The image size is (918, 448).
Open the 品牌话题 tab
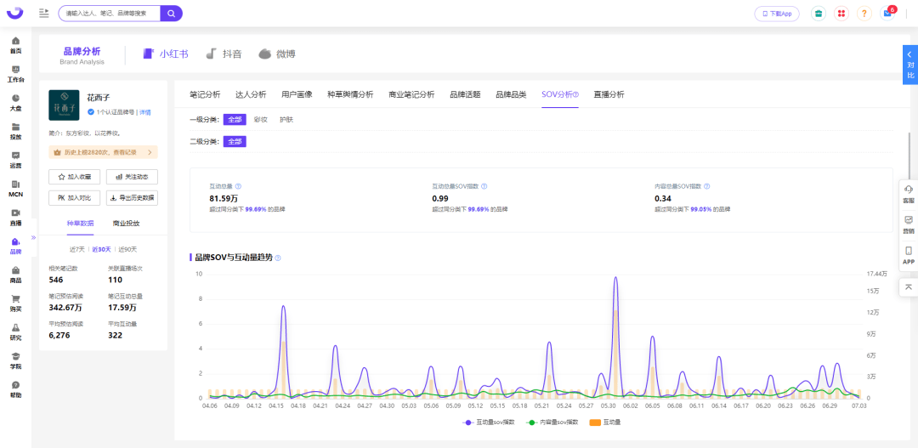click(465, 94)
